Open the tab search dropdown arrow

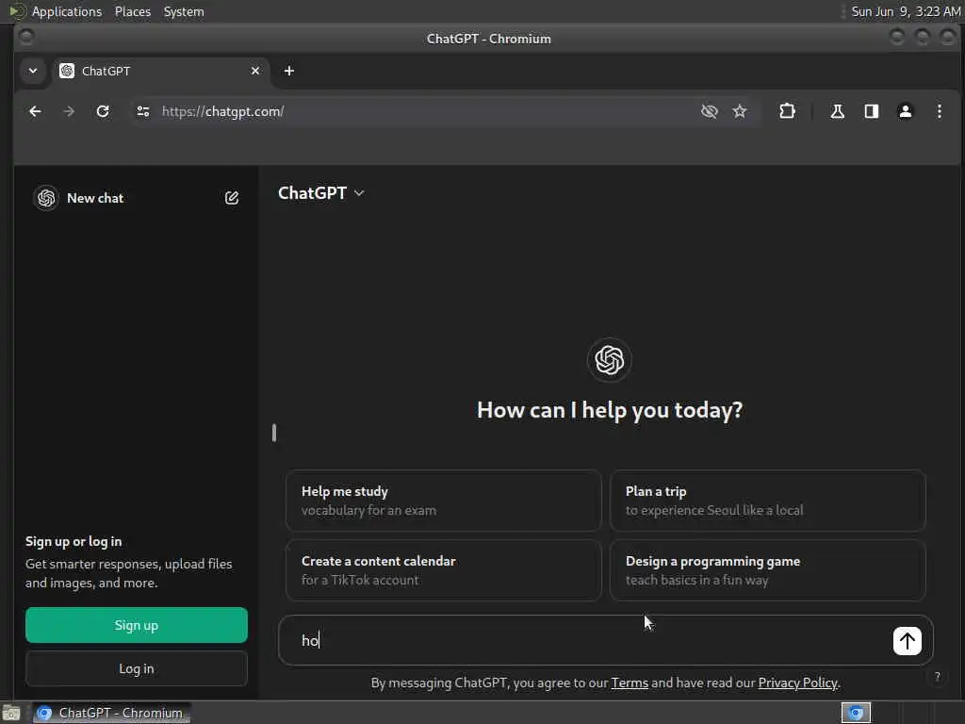[x=33, y=71]
